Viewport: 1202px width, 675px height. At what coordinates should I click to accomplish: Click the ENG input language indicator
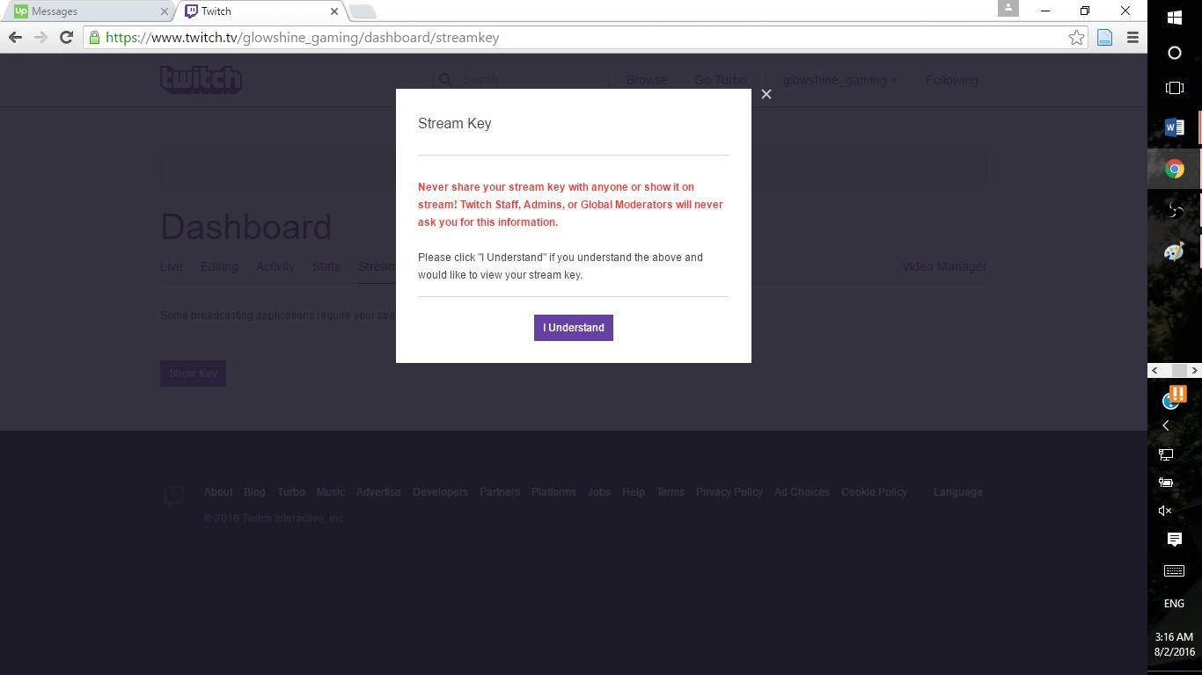pyautogui.click(x=1175, y=604)
